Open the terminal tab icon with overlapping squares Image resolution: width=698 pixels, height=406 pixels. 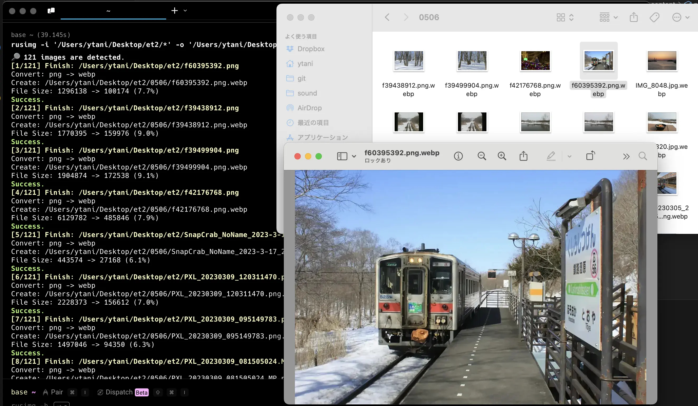[x=51, y=11]
